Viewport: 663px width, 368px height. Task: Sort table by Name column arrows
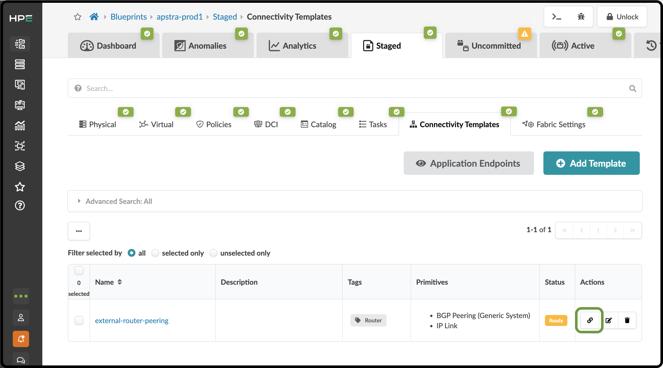(x=119, y=282)
